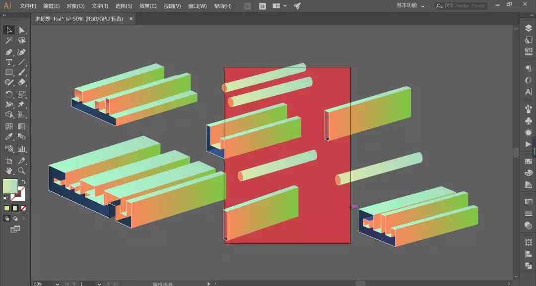
Task: Select the Hand tool
Action: (9, 171)
